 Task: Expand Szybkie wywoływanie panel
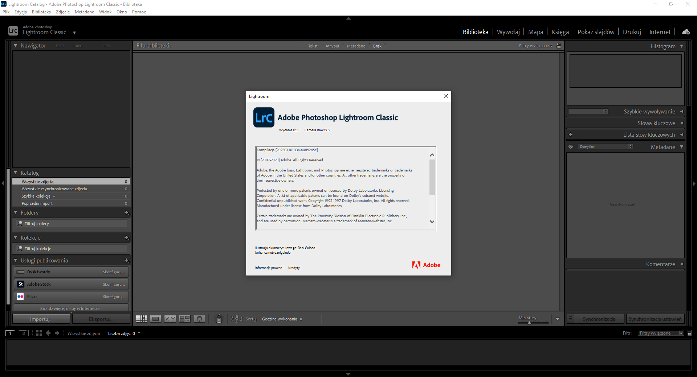tap(681, 111)
